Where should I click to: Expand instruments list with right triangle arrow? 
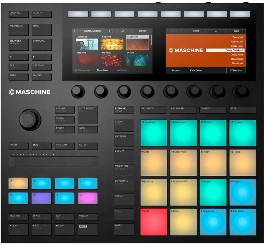click(110, 31)
